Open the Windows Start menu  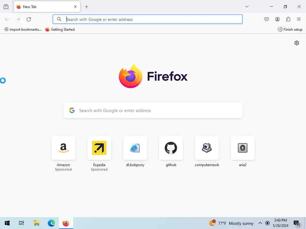click(7, 223)
